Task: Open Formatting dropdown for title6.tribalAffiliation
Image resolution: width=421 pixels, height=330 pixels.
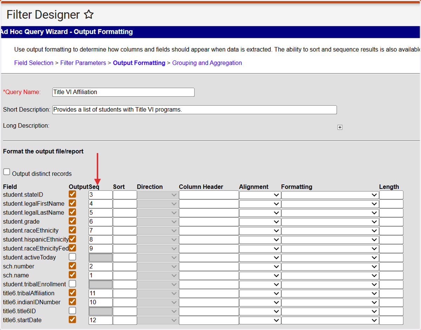Action: [330, 293]
